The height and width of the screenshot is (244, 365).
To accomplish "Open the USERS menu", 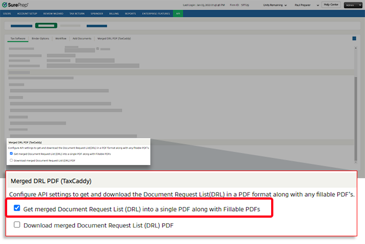I will pos(7,14).
